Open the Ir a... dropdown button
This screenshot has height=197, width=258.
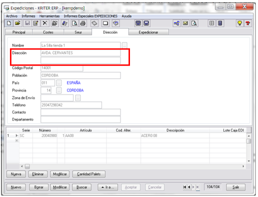108,187
